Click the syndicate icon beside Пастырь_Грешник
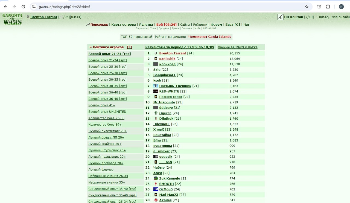The image size is (350, 203). 156,86
